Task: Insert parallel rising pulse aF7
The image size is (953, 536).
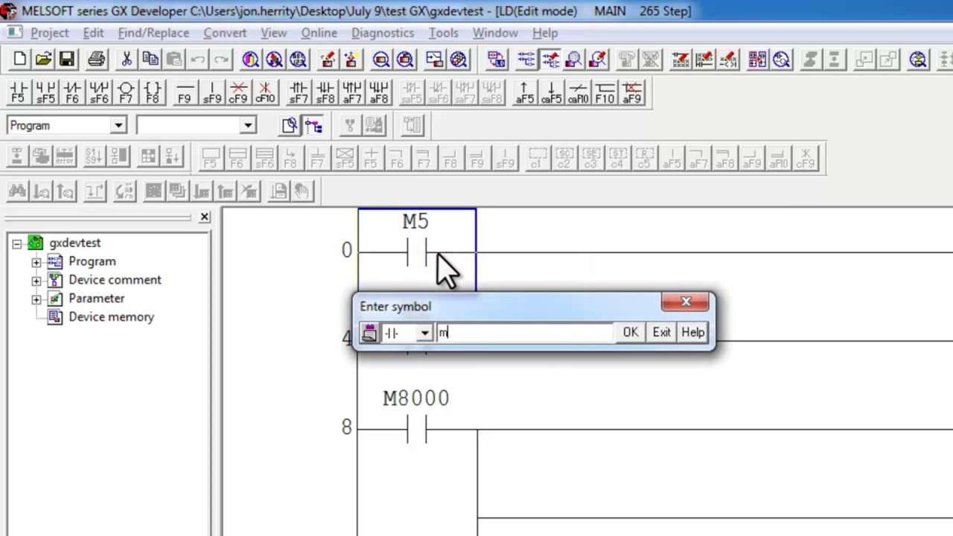Action: click(x=352, y=92)
